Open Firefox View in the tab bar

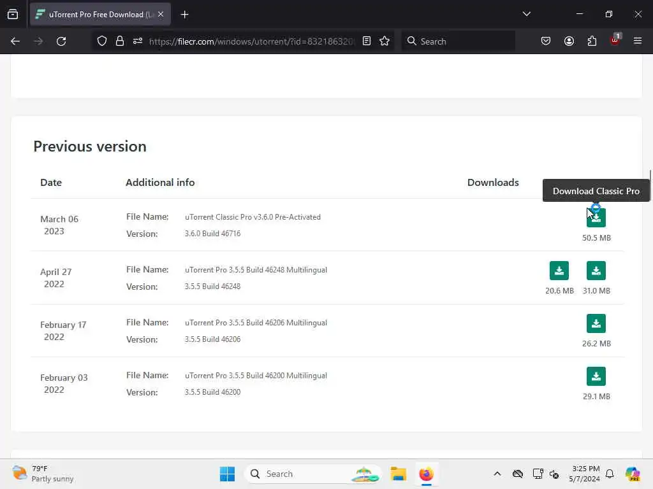click(x=13, y=14)
